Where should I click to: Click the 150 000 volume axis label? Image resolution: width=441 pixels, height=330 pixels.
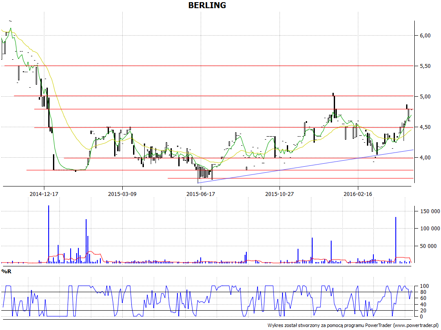coord(430,211)
